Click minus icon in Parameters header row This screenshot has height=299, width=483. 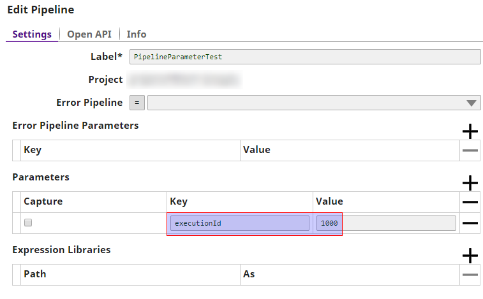pos(470,202)
